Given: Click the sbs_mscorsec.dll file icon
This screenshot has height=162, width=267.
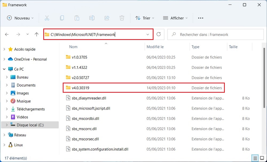Looking at the screenshot, I should (68, 139).
